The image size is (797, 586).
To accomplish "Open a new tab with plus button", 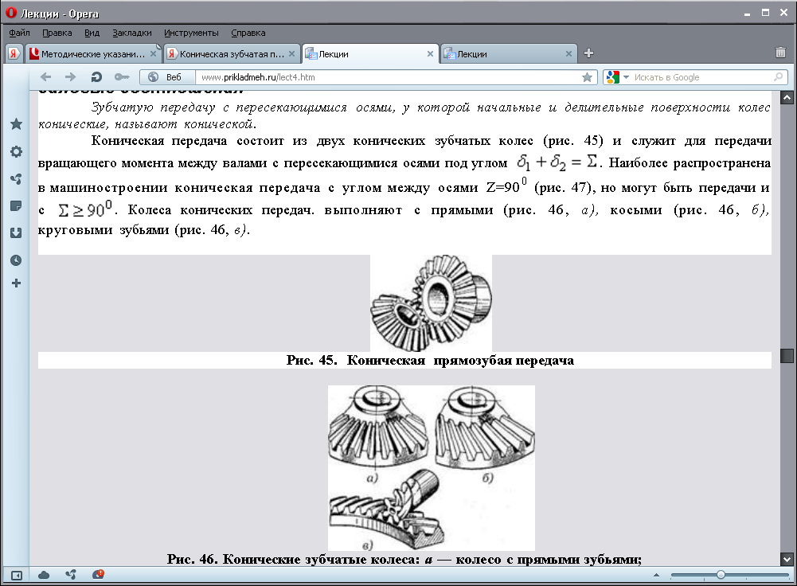I will click(x=588, y=53).
